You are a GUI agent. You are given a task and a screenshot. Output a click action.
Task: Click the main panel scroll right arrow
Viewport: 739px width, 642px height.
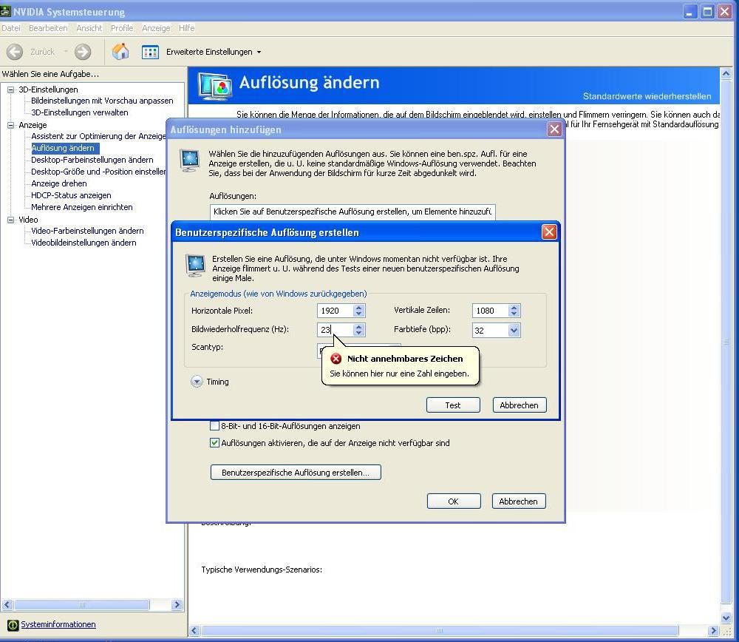coord(714,631)
